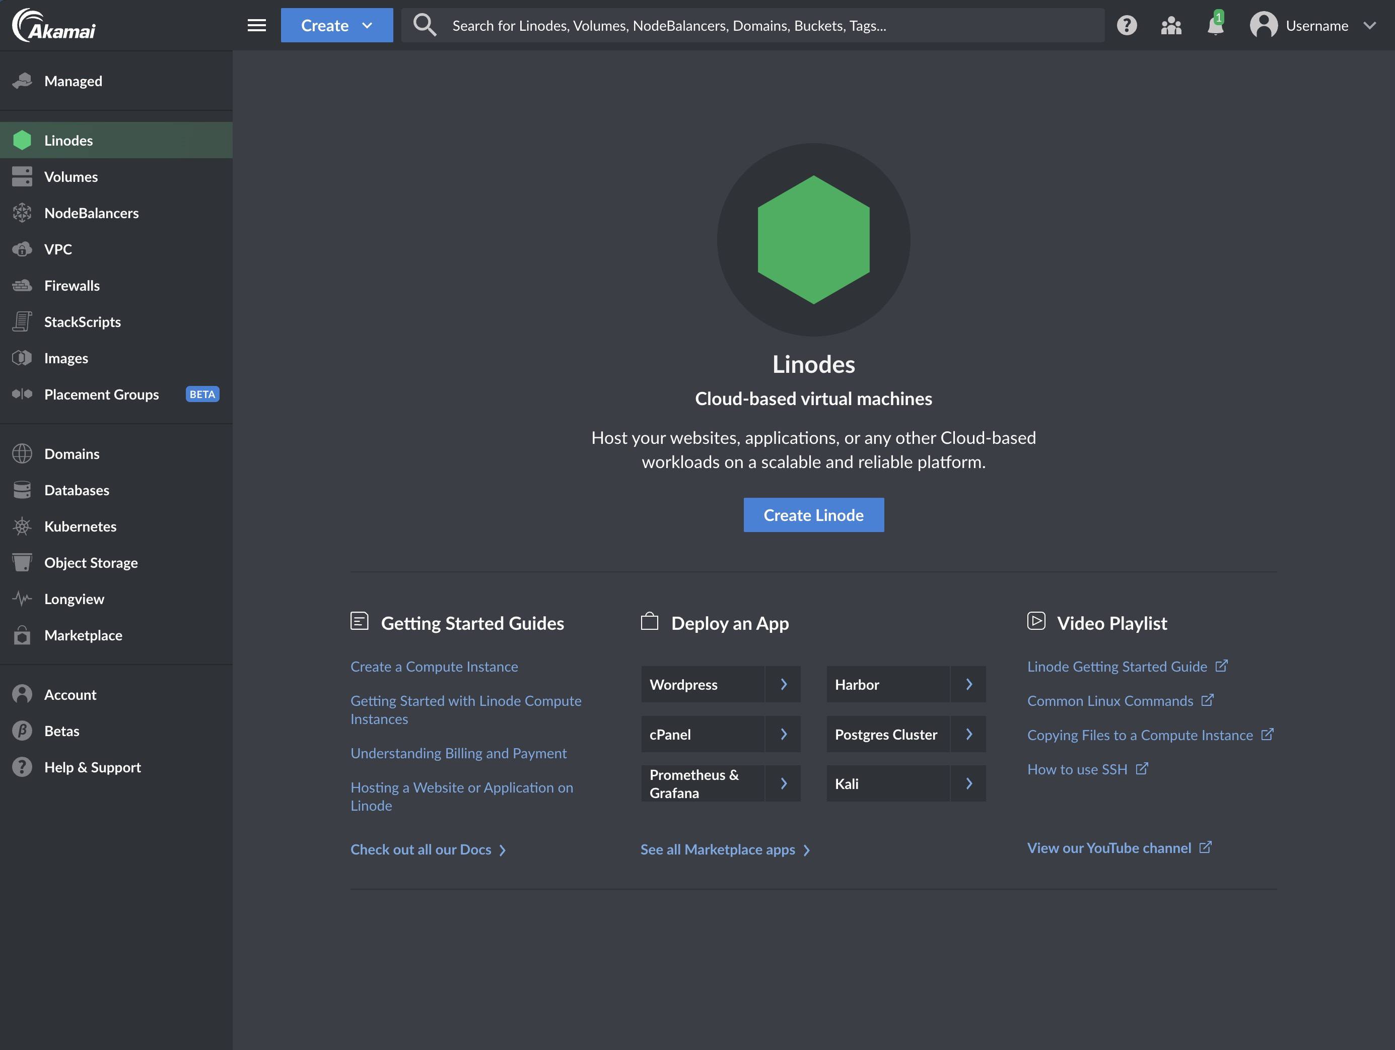Click the account users icon in top bar

[1170, 25]
